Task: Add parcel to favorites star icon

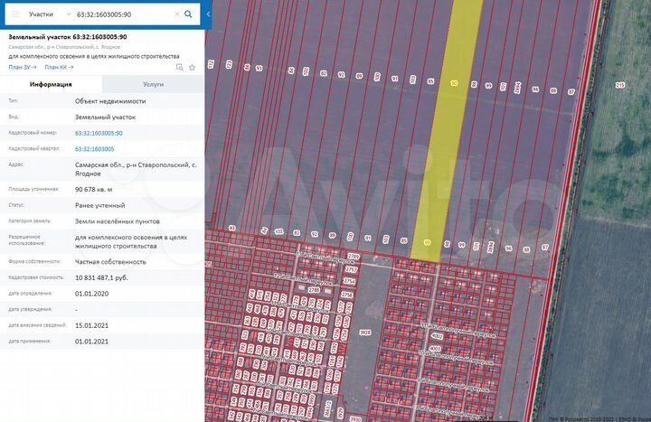Action: pyautogui.click(x=192, y=67)
